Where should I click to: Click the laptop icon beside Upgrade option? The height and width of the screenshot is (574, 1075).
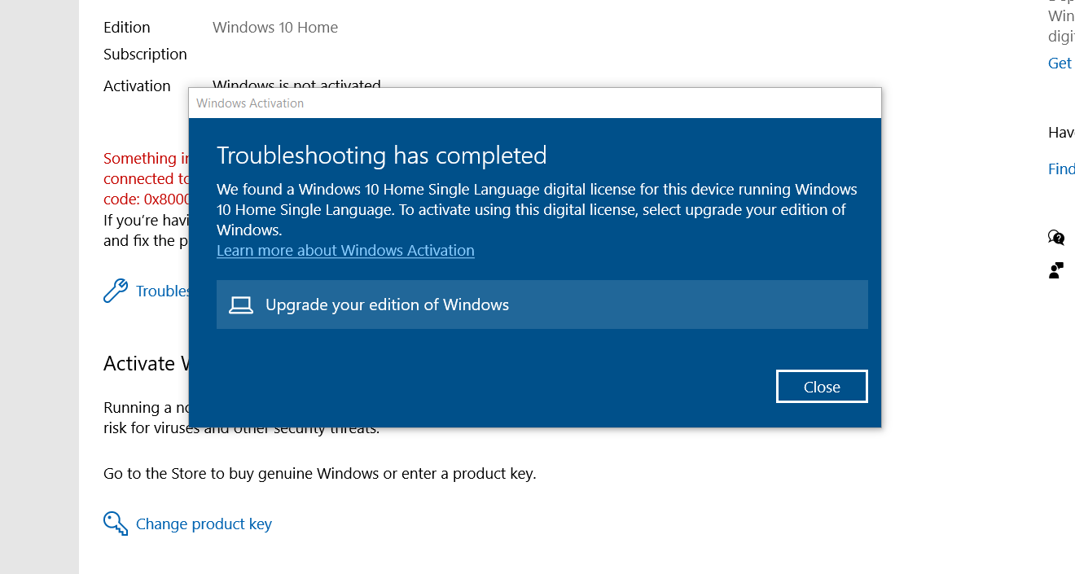pyautogui.click(x=241, y=305)
